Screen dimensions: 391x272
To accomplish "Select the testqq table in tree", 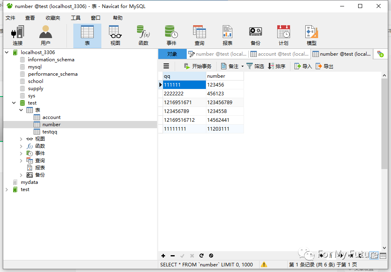I will pyautogui.click(x=50, y=132).
